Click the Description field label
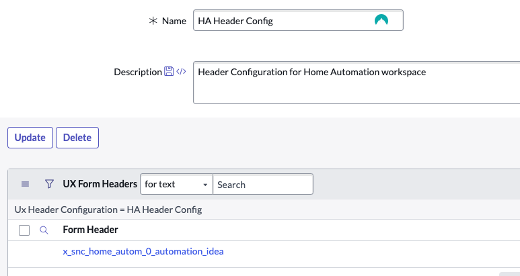520x276 pixels. [x=138, y=72]
